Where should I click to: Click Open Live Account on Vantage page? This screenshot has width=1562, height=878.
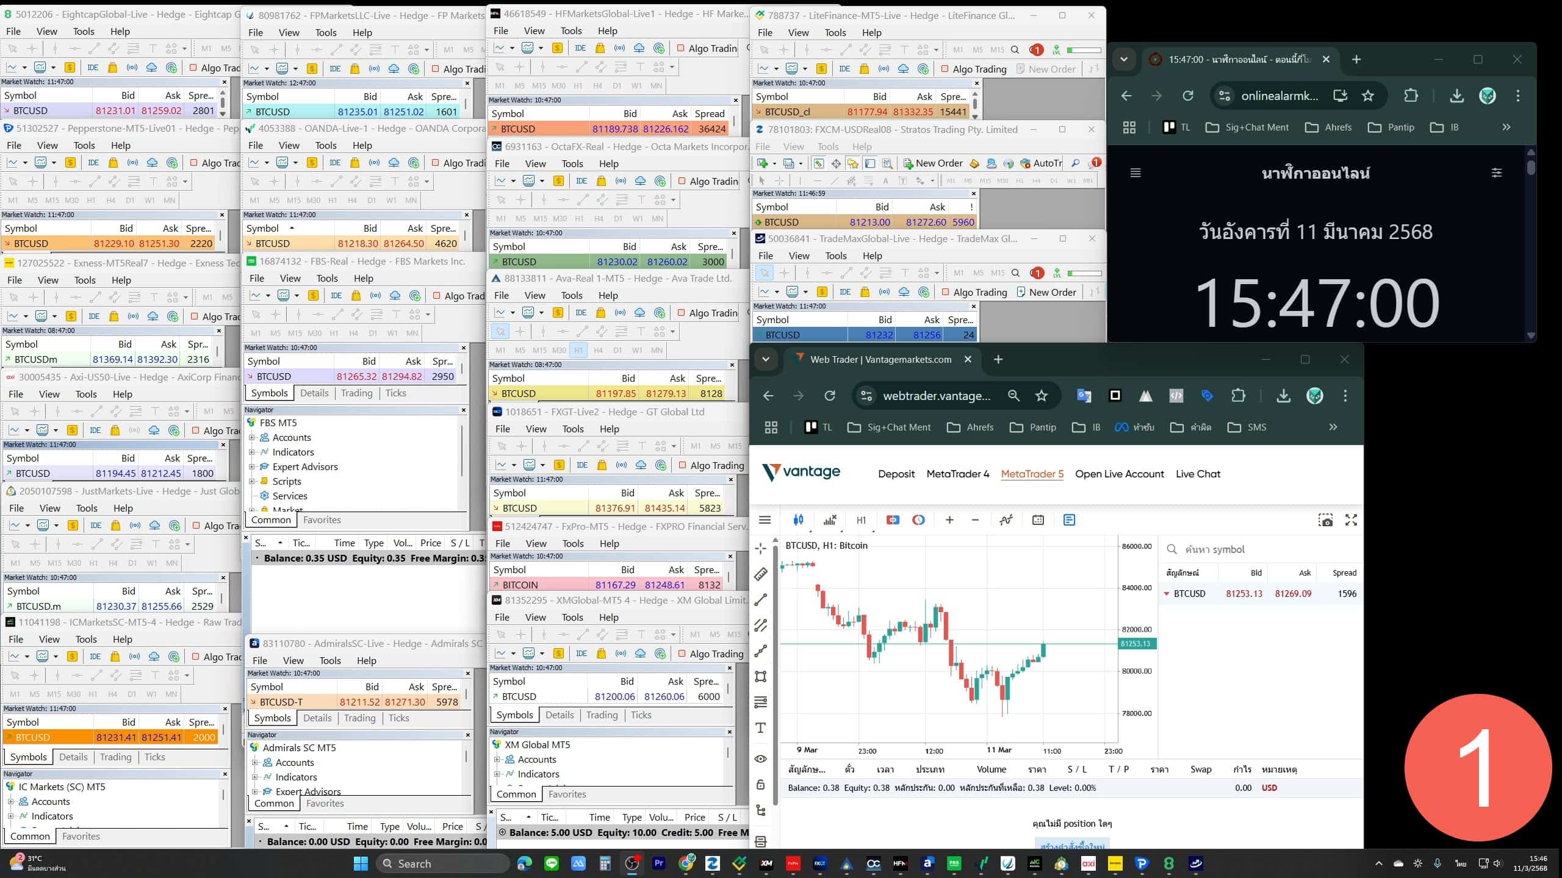tap(1120, 474)
